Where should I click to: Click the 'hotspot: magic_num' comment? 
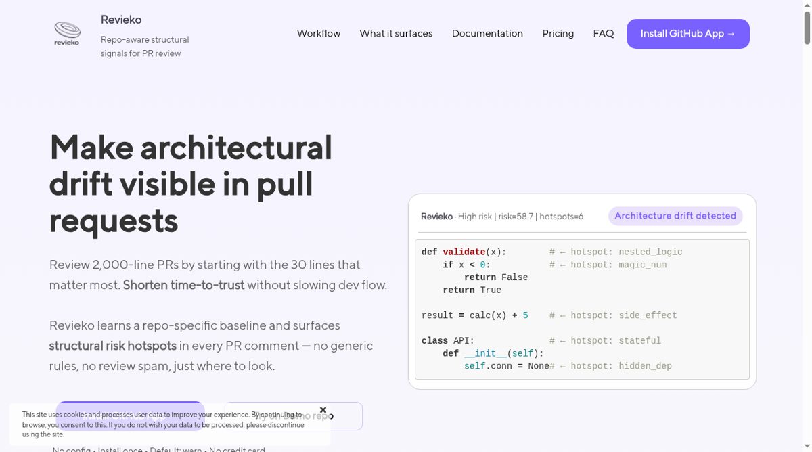[x=608, y=265]
